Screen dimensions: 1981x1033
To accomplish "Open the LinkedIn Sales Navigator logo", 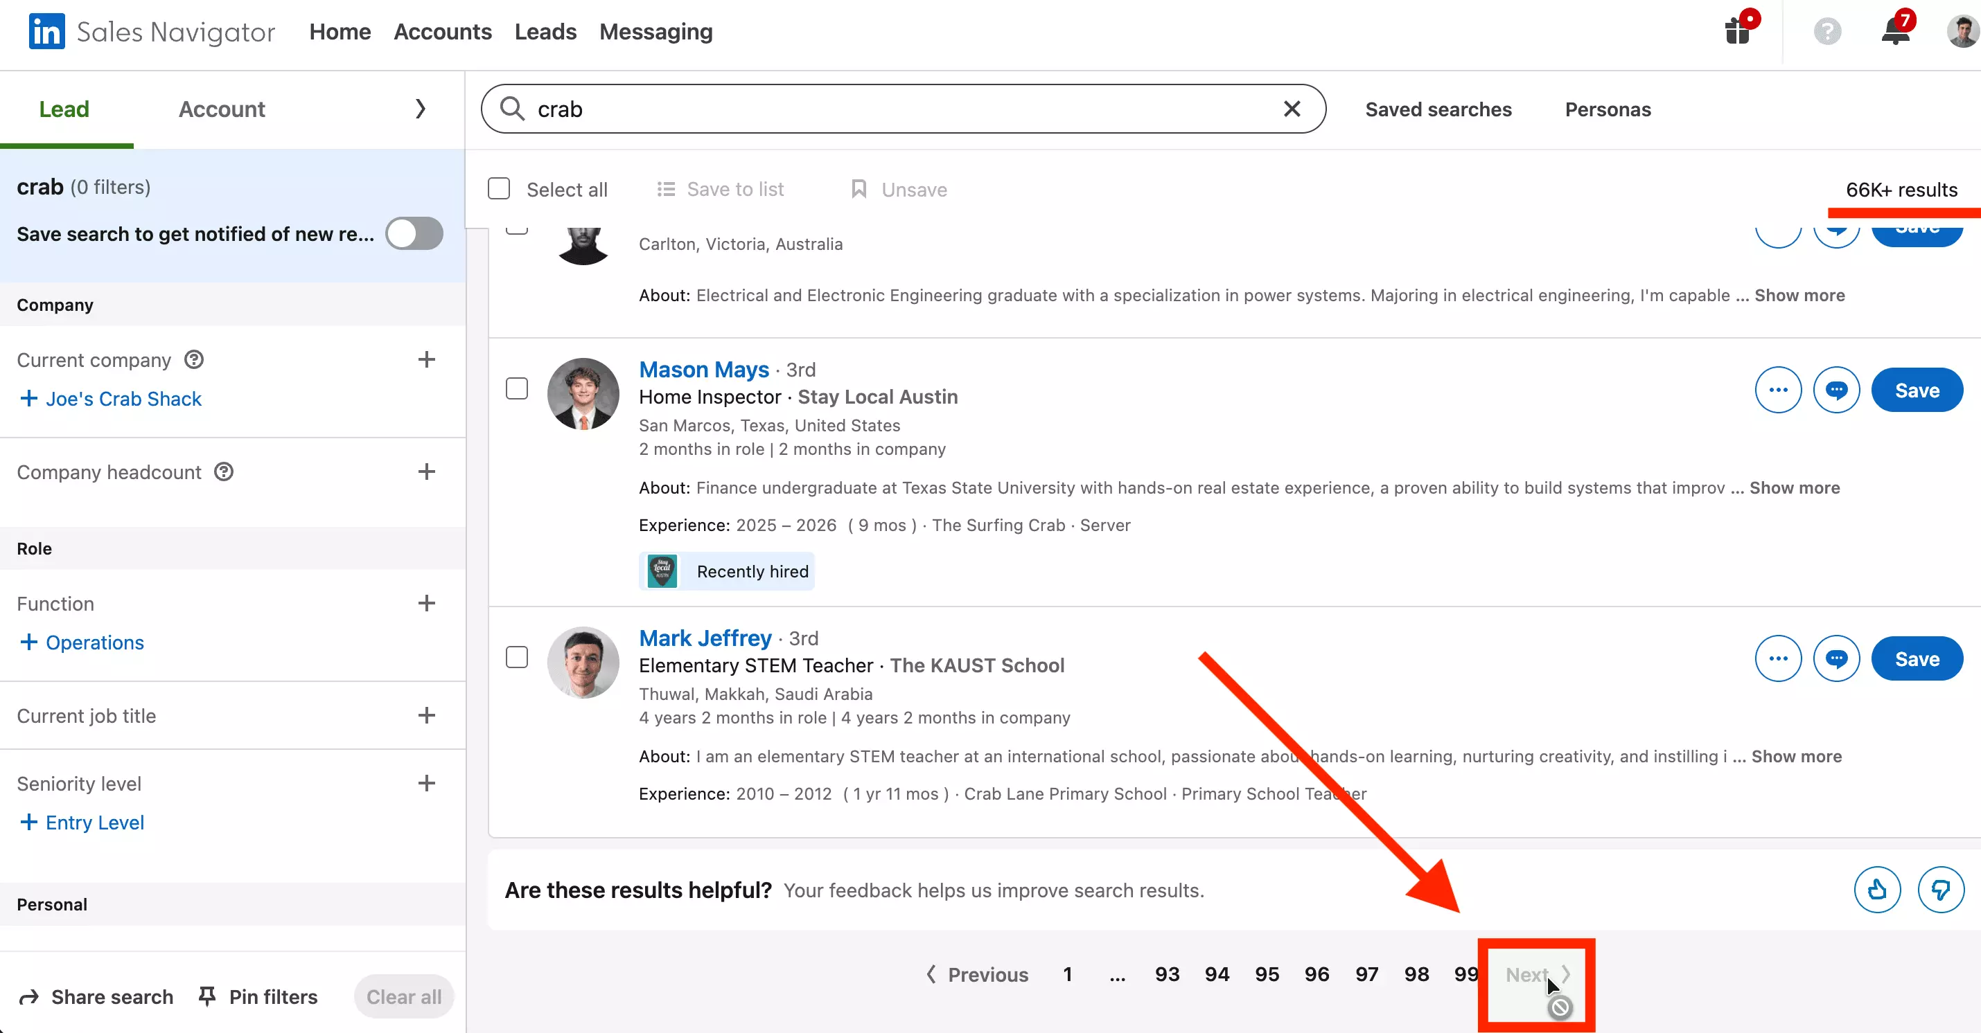I will 152,32.
